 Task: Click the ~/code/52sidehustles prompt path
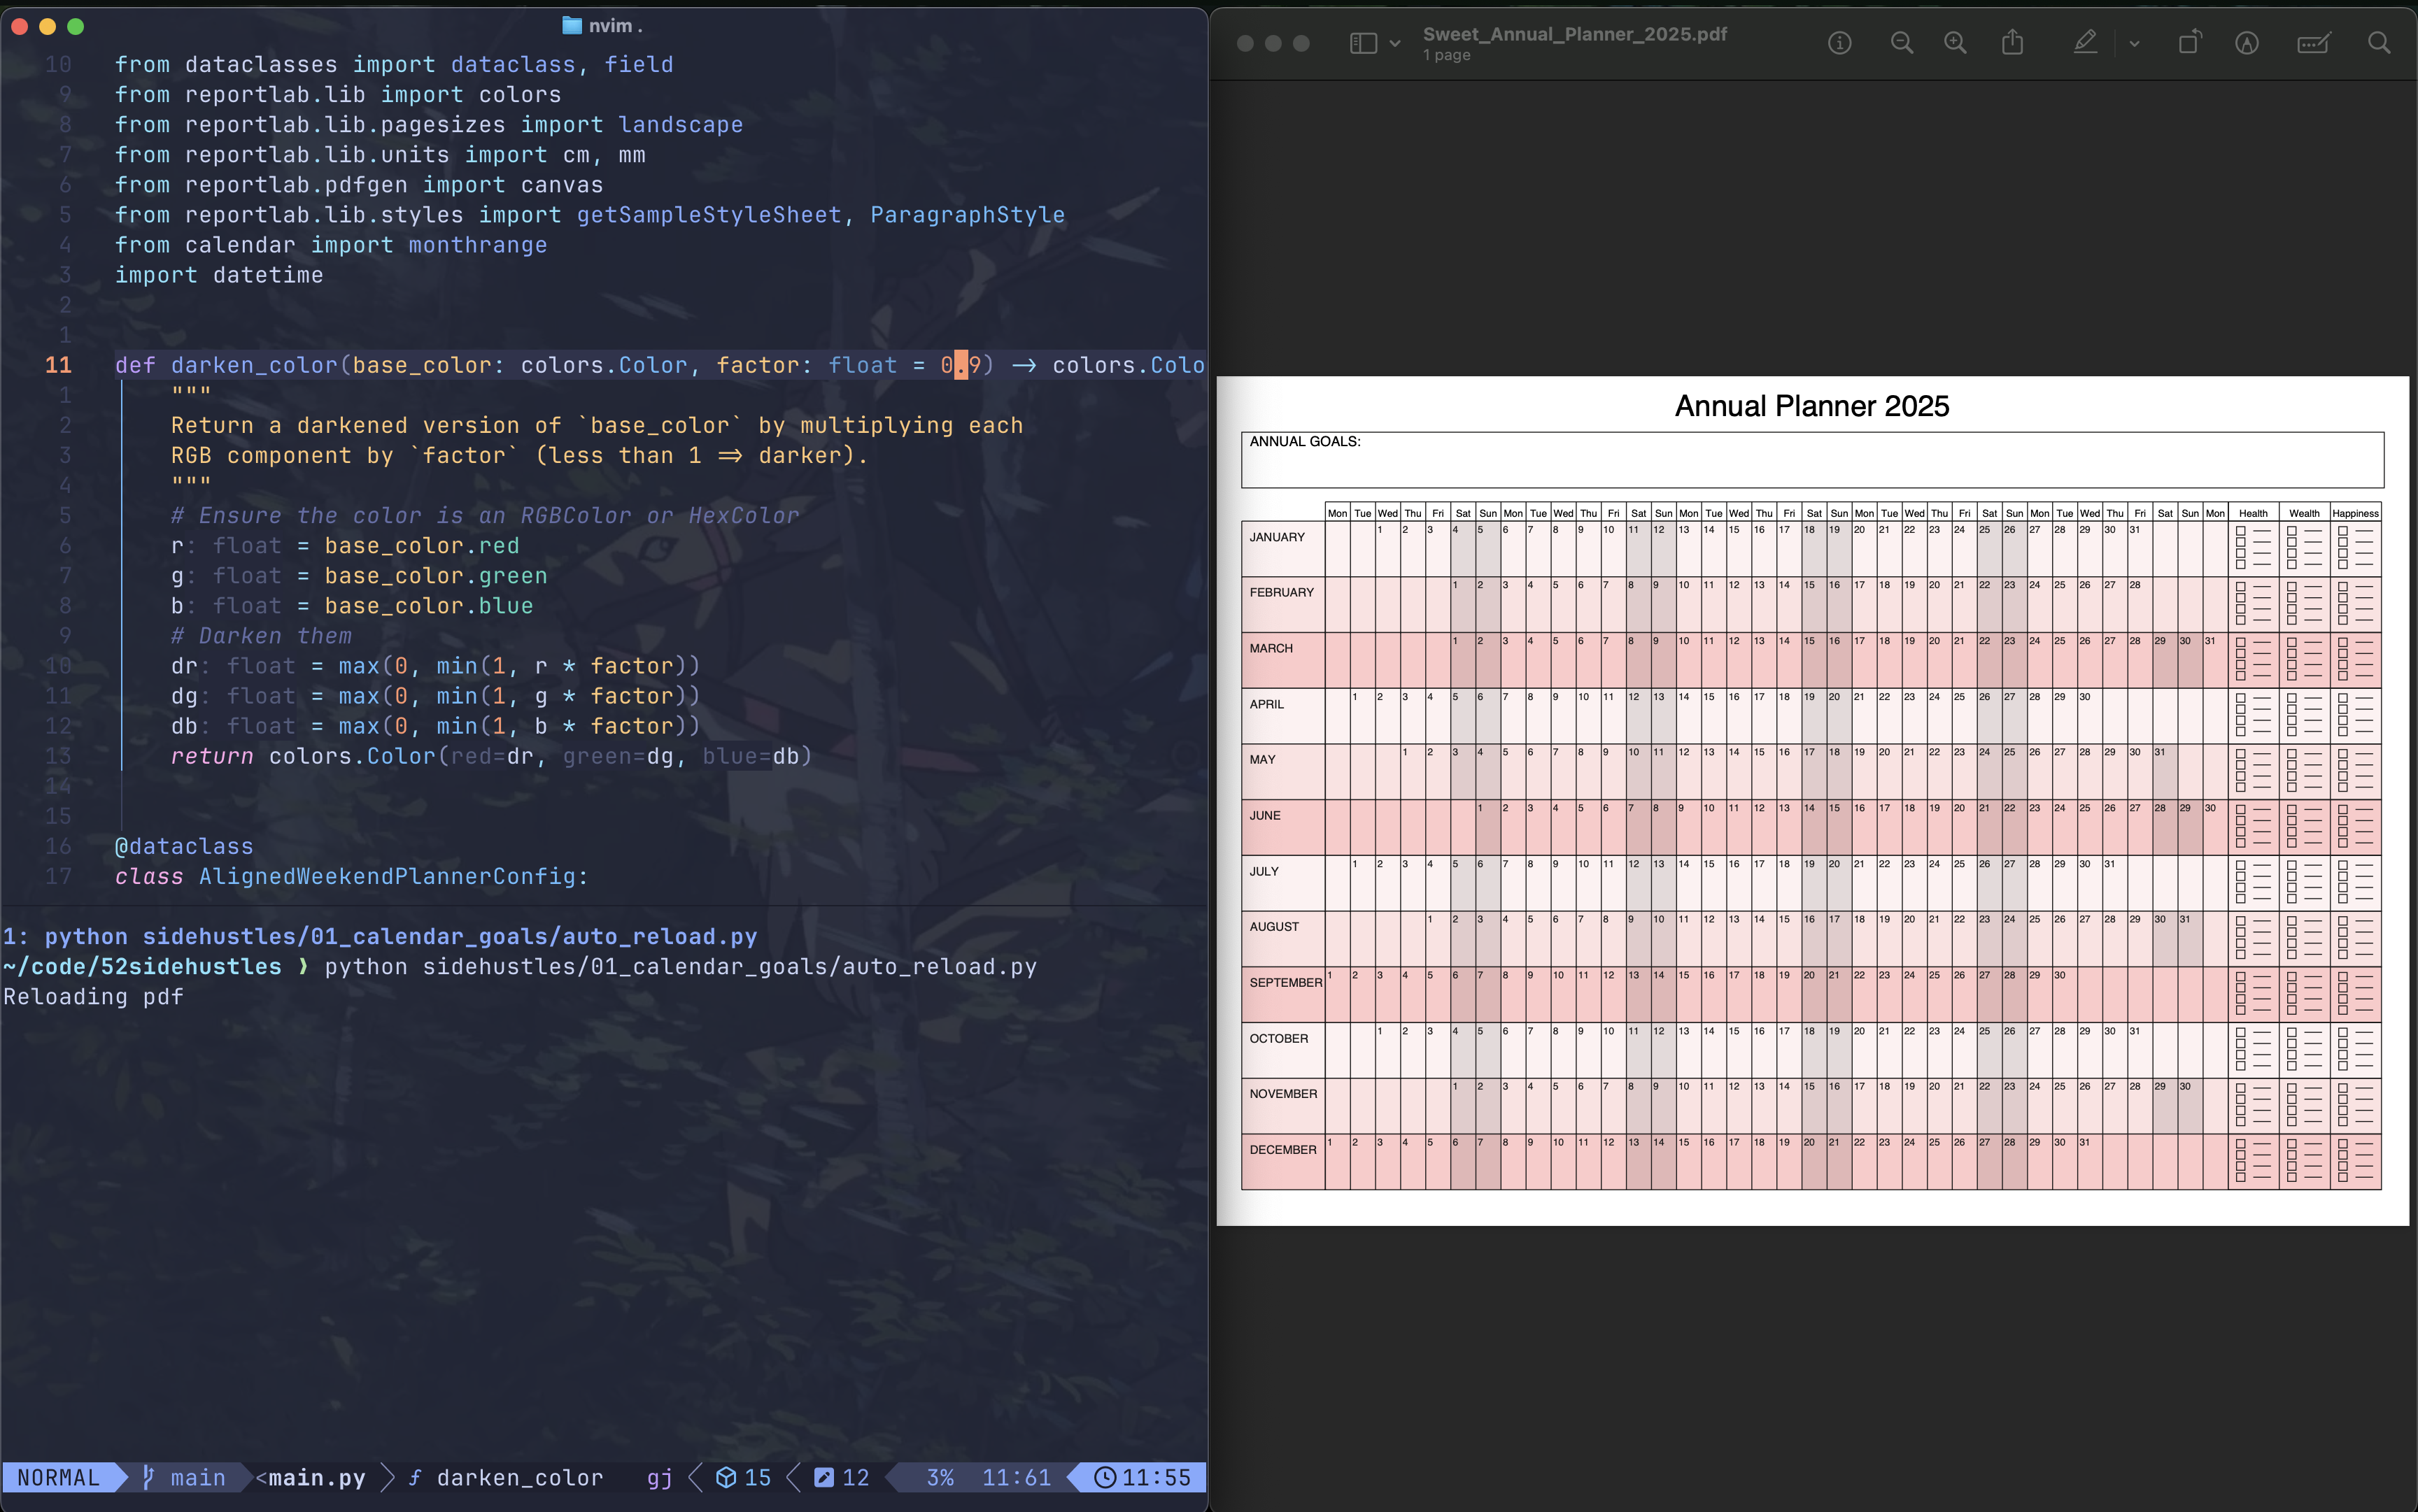coord(142,967)
